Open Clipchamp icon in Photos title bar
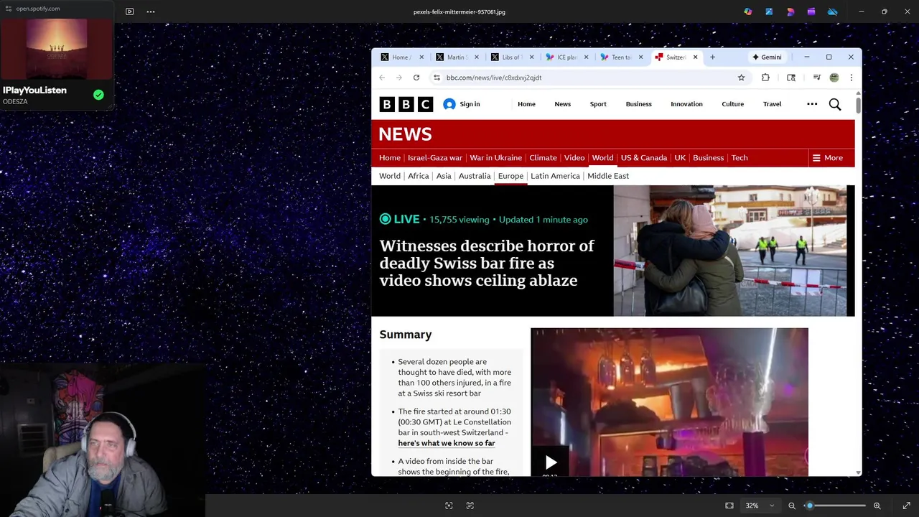The height and width of the screenshot is (517, 919). click(811, 11)
